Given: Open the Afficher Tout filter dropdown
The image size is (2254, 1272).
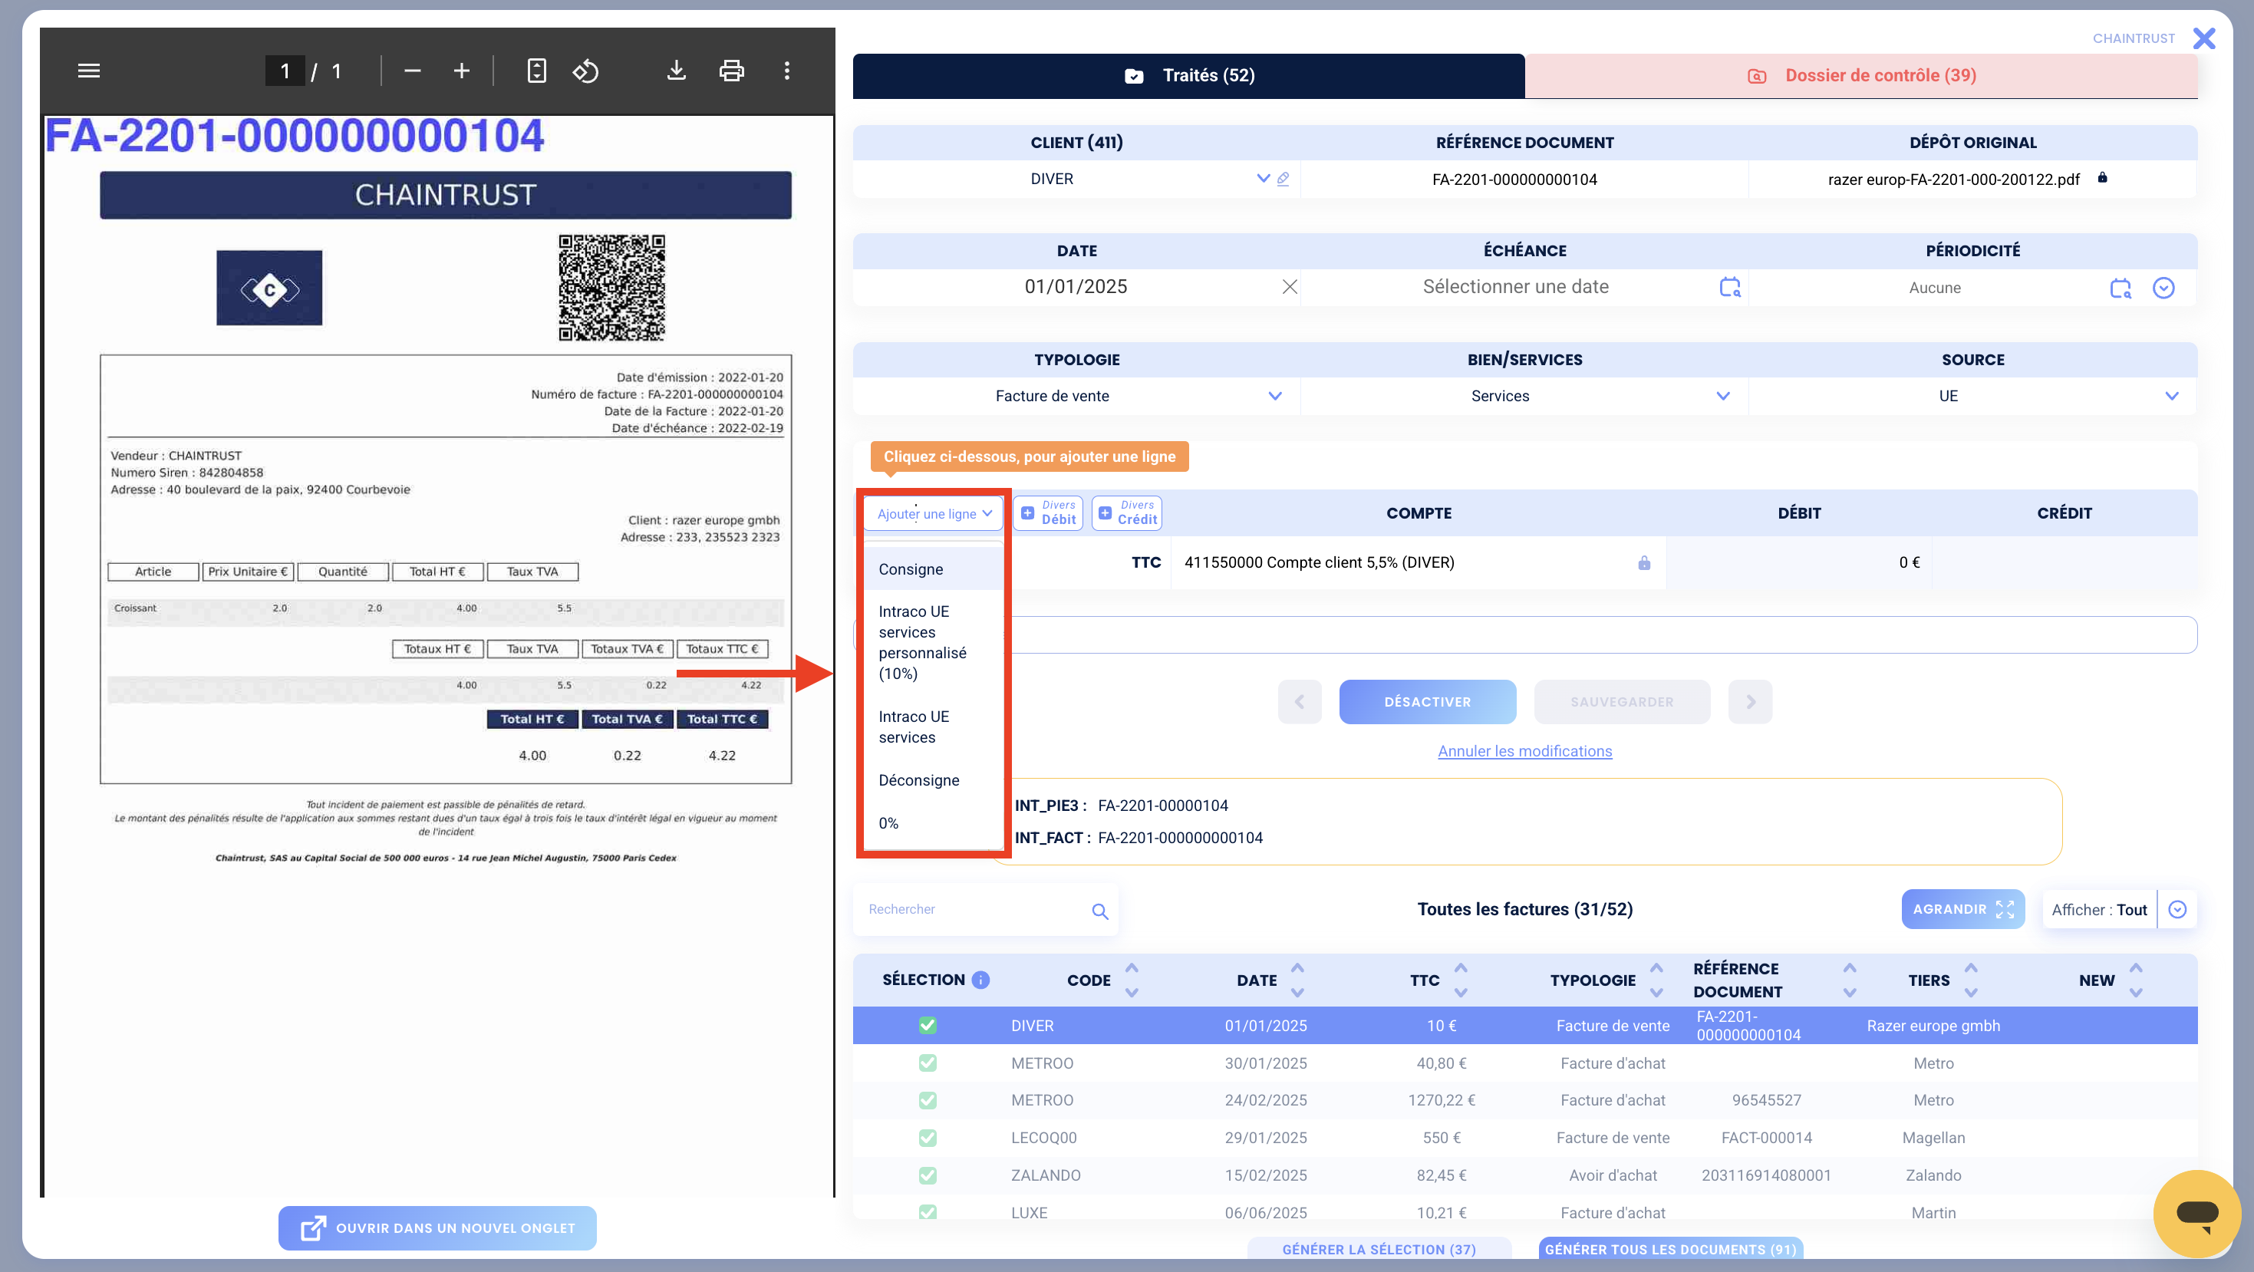Looking at the screenshot, I should pos(2177,910).
